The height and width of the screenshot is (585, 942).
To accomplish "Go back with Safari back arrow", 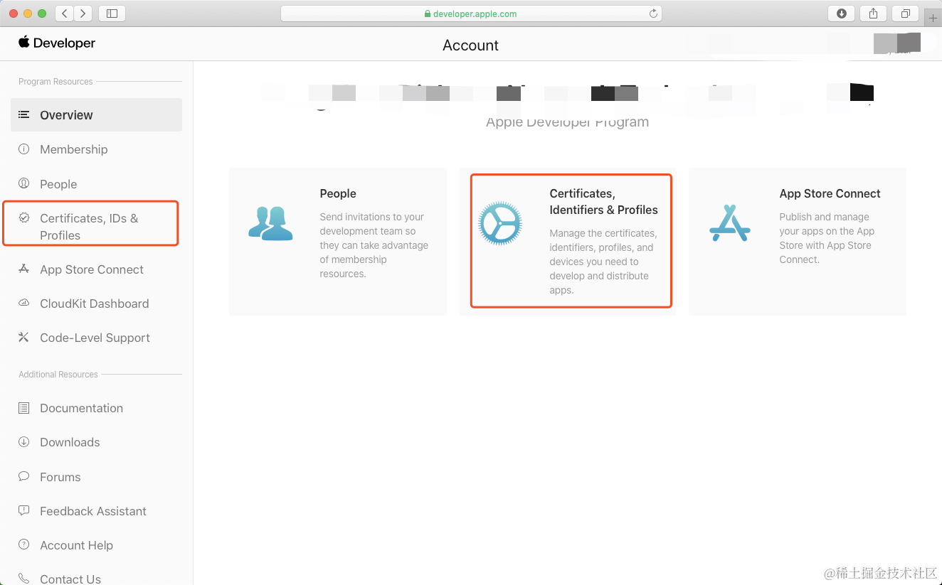I will point(64,14).
